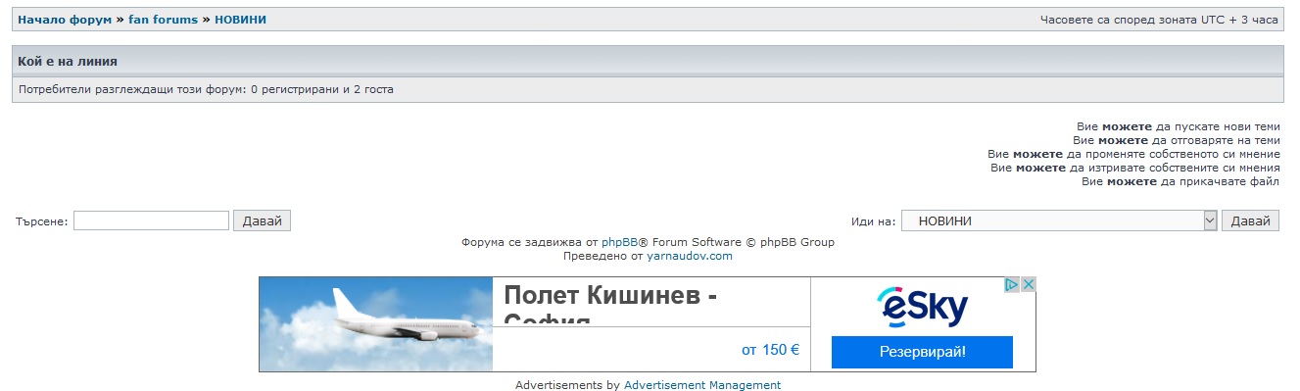This screenshot has width=1300, height=391.
Task: Click the Forum Software © phpBB Group text
Action: coord(744,242)
